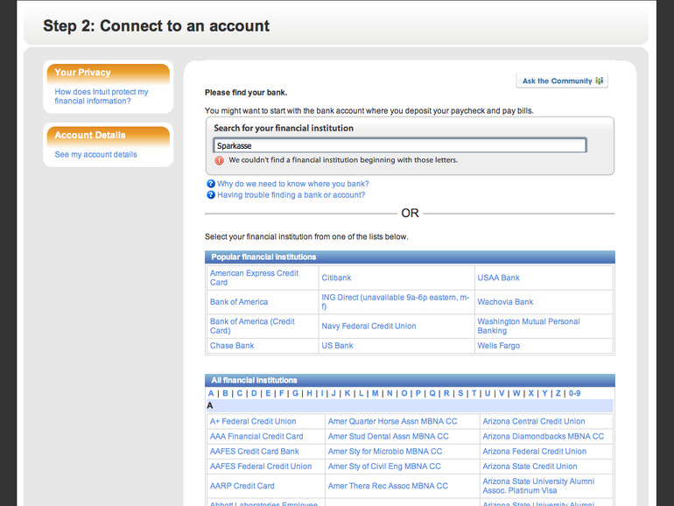Select AARP Credit Card
This screenshot has height=506, width=674.
coord(242,486)
